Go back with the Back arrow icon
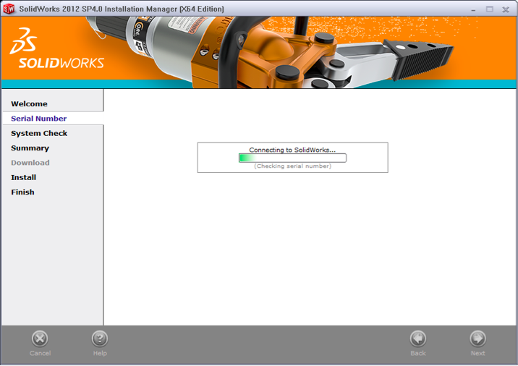Screen dimensions: 518x366 418,339
